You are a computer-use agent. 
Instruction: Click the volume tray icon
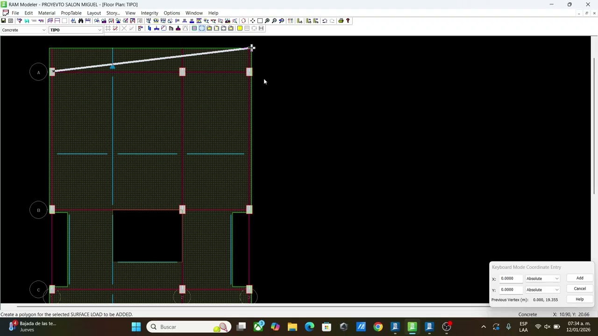pyautogui.click(x=547, y=327)
